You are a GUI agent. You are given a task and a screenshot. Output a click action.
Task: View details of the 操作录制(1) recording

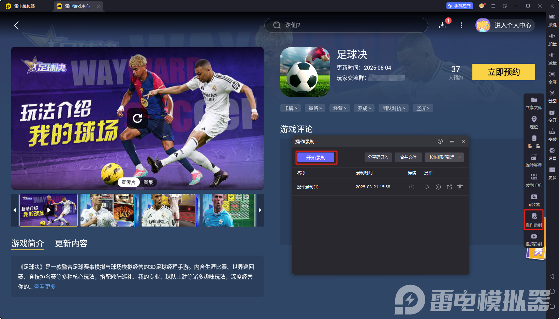click(x=412, y=187)
